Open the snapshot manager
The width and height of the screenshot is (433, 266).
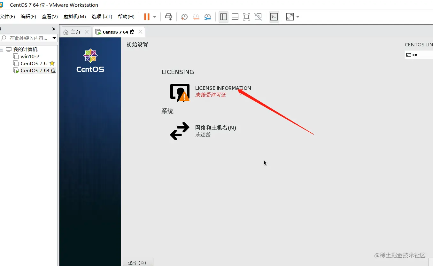point(207,17)
